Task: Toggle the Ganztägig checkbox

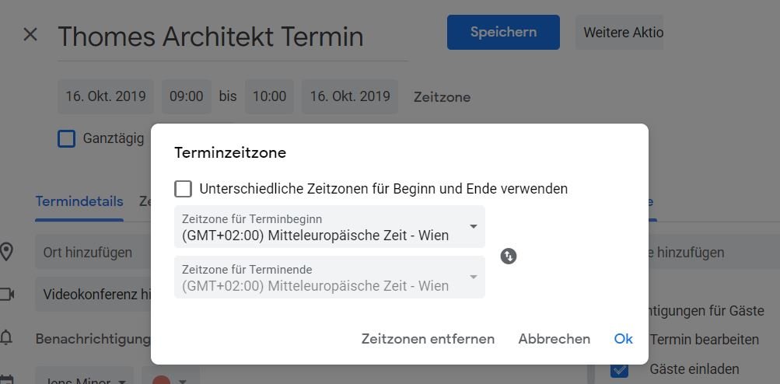Action: 68,138
